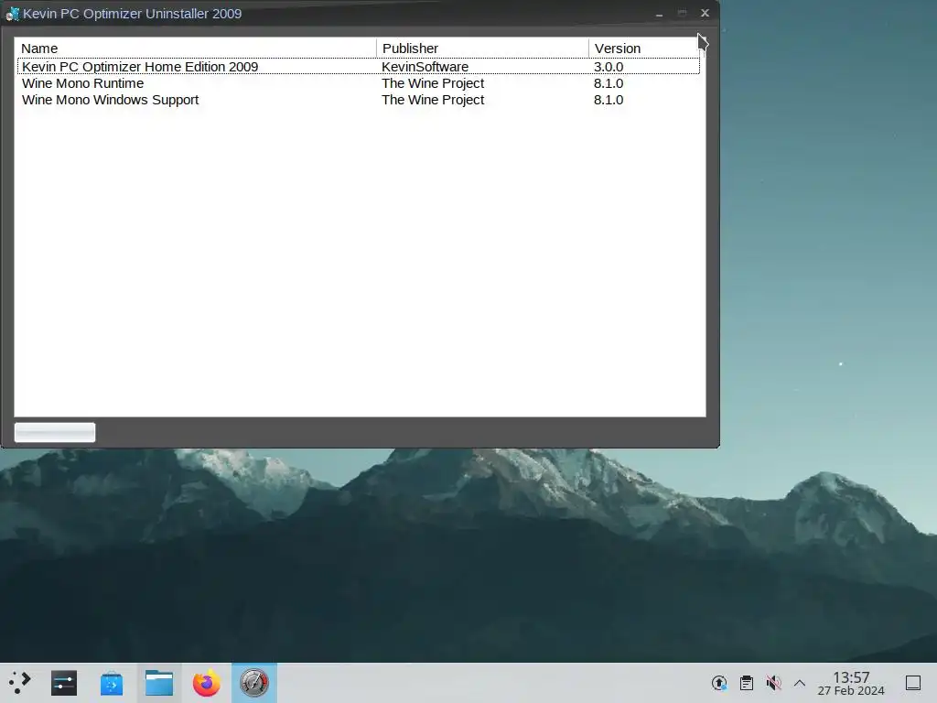Screen dimensions: 937x703
Task: Switch to the gauge-icon uninstaller taskbar entry
Action: [x=254, y=683]
